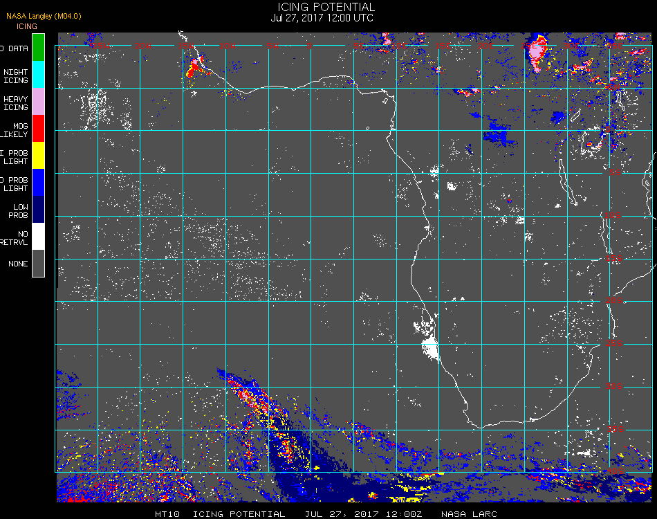Click the 15S latitude label

point(613,258)
